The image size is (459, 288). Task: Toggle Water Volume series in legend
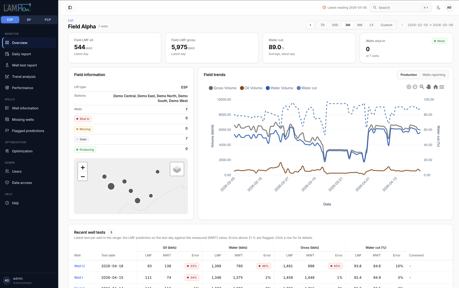[279, 88]
